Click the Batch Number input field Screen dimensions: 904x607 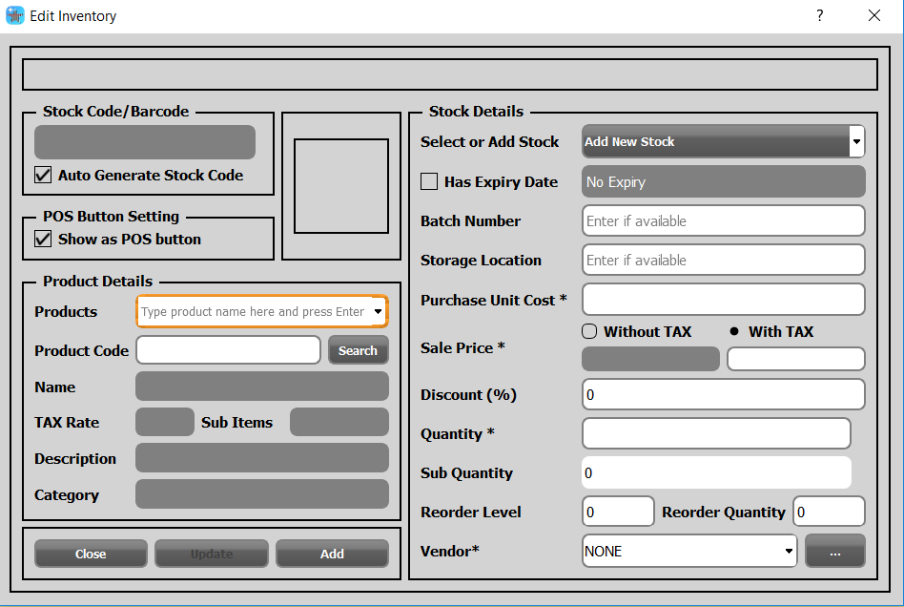723,220
